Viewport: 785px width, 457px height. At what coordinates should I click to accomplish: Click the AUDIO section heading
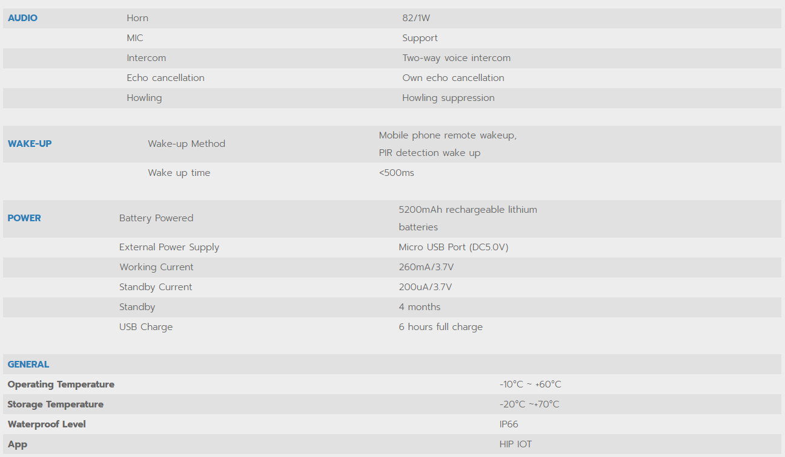tap(22, 18)
